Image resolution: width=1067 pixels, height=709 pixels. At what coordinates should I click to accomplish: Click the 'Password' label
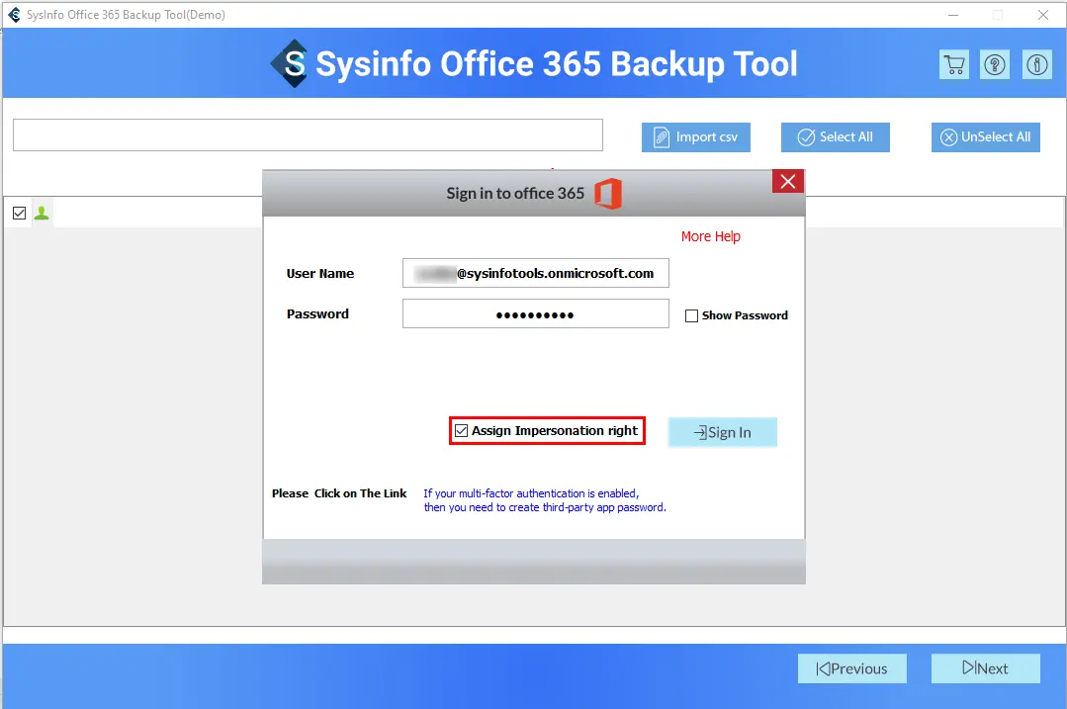click(317, 313)
